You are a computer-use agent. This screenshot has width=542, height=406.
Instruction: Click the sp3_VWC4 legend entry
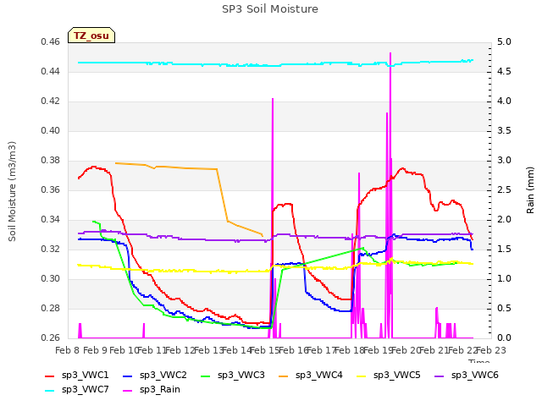[311, 375]
